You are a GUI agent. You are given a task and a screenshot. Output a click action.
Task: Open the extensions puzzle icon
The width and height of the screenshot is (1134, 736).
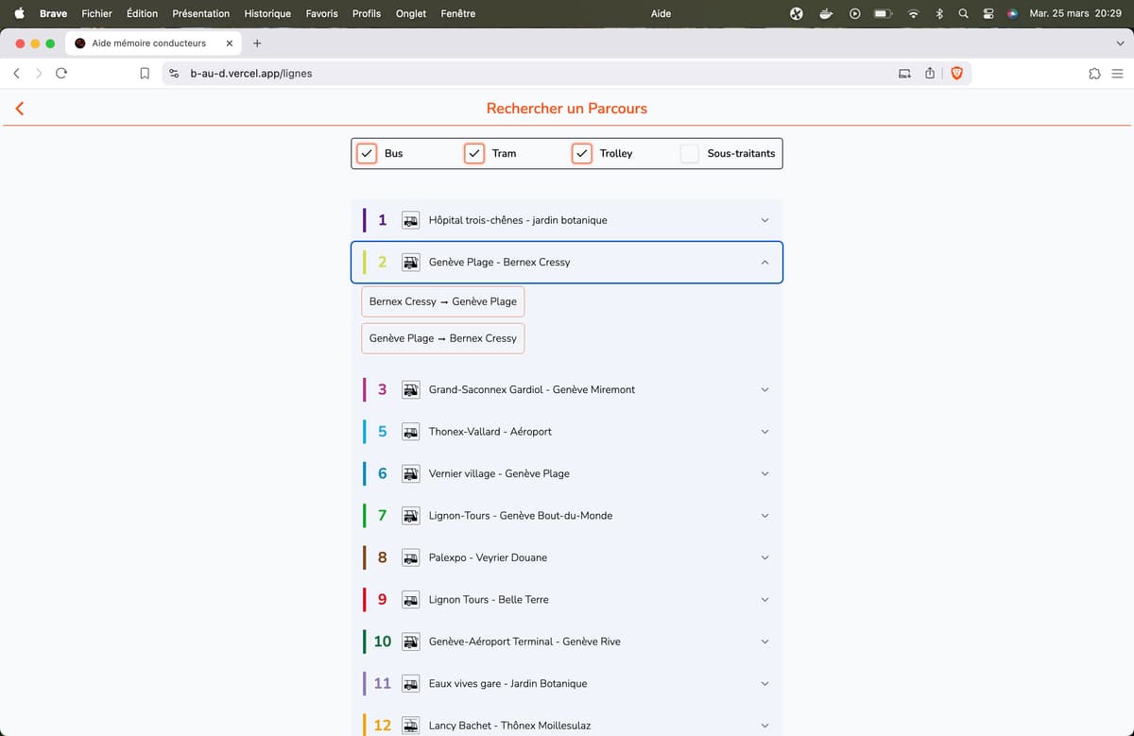coord(1094,74)
